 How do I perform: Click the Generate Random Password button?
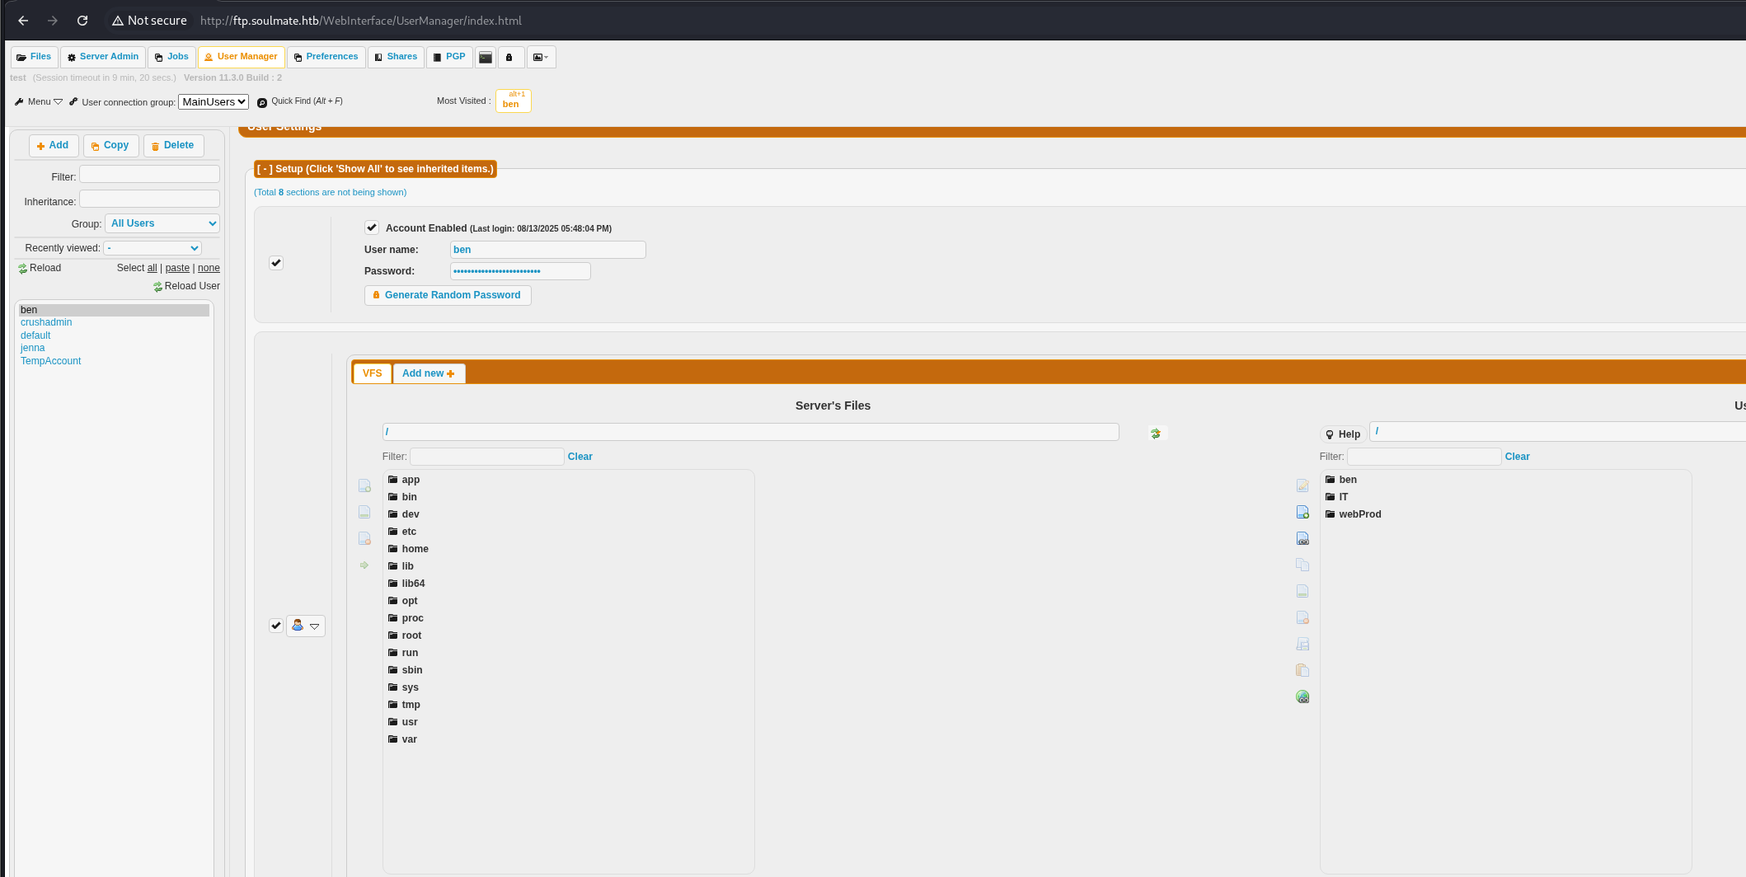pyautogui.click(x=447, y=294)
